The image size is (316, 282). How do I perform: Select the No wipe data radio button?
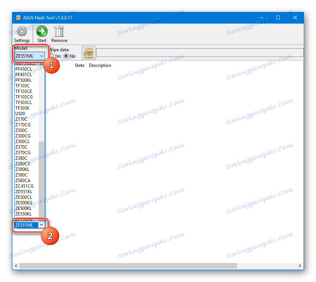point(66,56)
